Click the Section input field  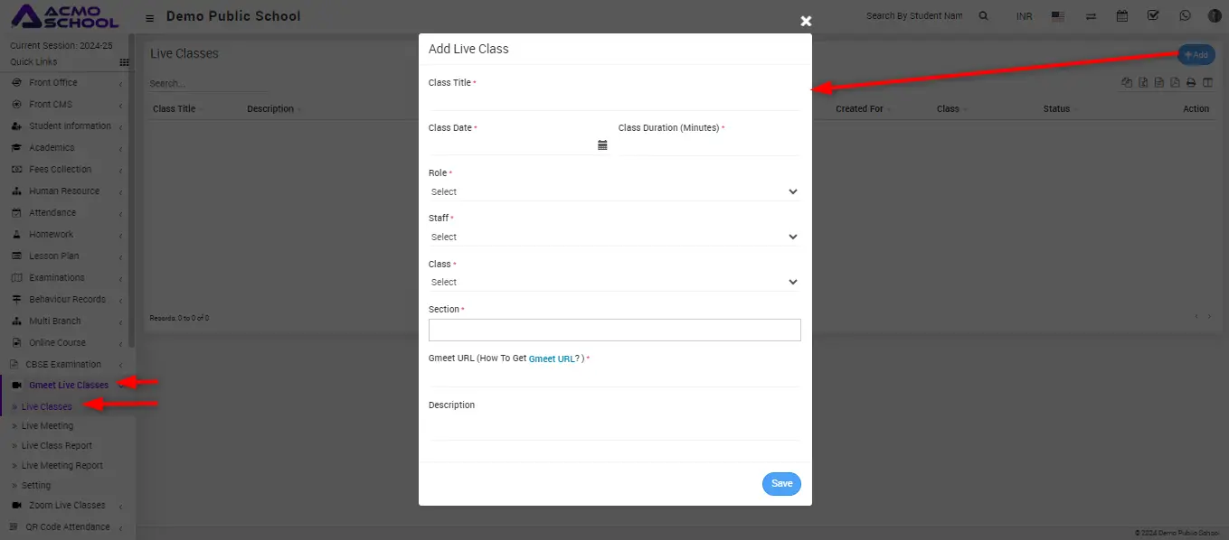click(614, 330)
